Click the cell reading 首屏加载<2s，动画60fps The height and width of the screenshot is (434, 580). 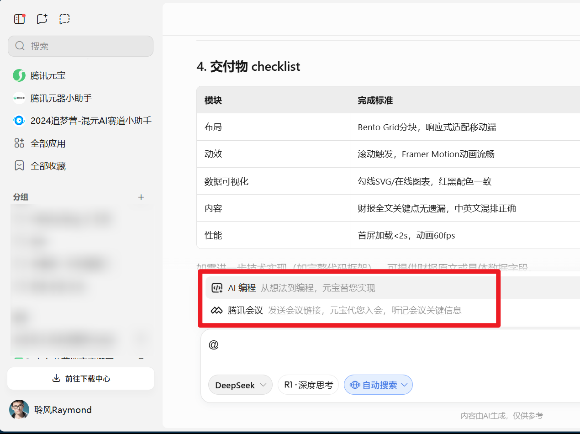[465, 235]
